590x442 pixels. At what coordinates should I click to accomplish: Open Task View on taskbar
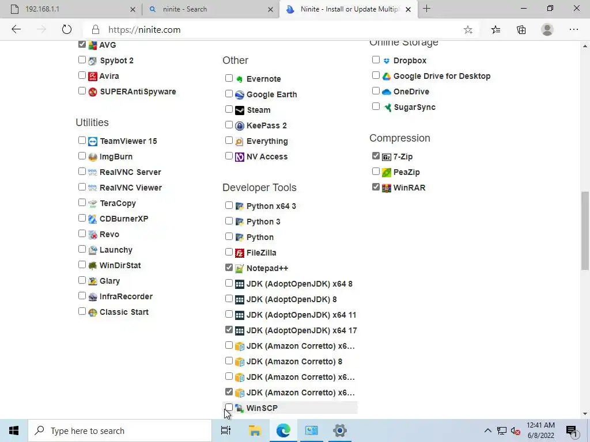click(x=226, y=430)
